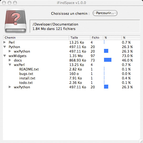
Task: Click the 2.36 Ko size of todo.txt
Action: coord(76,83)
